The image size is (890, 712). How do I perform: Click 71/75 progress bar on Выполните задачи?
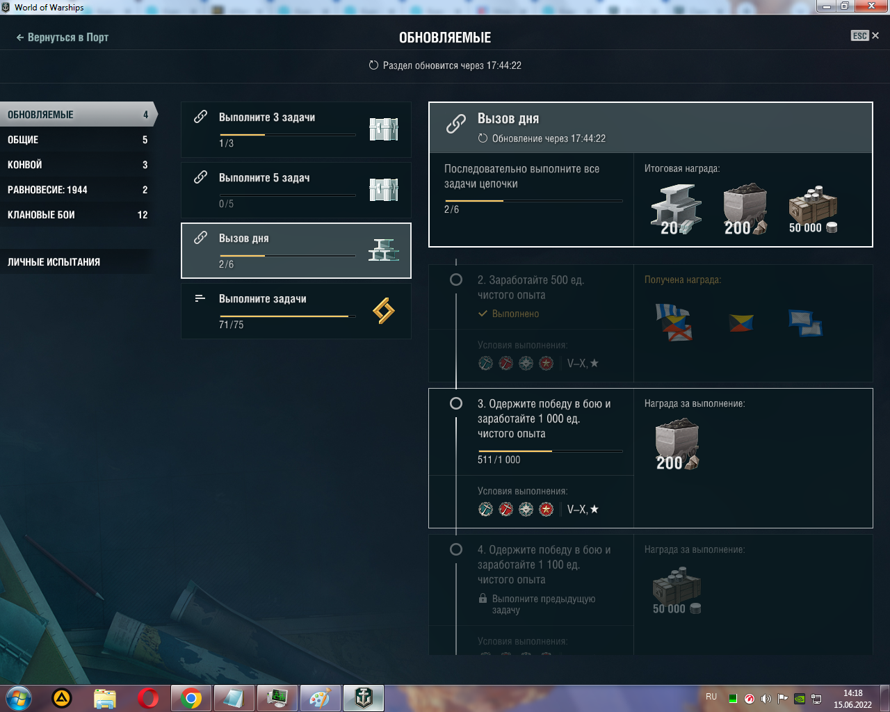[287, 316]
